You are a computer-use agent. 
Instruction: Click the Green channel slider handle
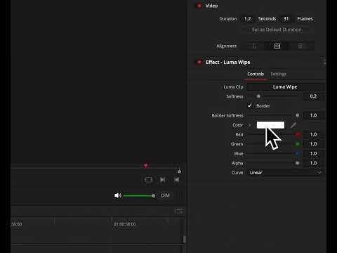pyautogui.click(x=298, y=144)
